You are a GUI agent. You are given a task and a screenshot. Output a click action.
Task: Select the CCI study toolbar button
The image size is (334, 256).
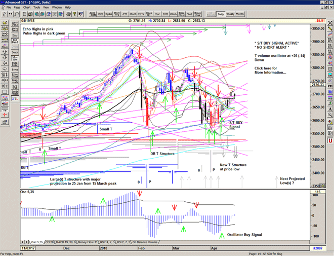point(94,14)
